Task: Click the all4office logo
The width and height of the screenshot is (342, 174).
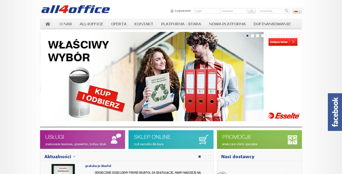Action: [x=76, y=10]
